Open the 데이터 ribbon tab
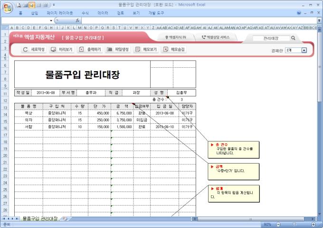 click(x=103, y=13)
